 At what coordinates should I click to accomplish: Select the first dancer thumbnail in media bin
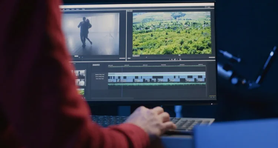(x=80, y=73)
